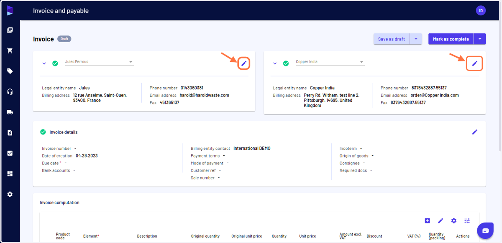Click billing contact International DEMO

point(252,148)
